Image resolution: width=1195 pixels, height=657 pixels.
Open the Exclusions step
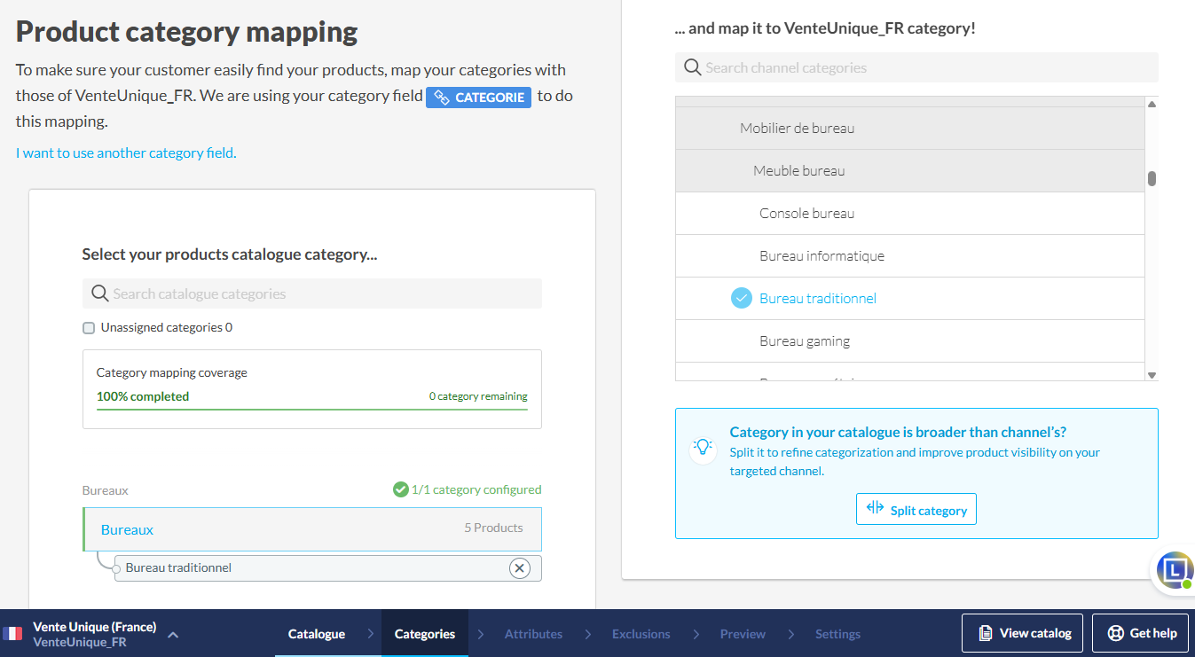641,634
